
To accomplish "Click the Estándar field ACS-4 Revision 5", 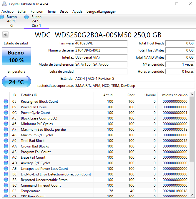I will coord(134,79).
